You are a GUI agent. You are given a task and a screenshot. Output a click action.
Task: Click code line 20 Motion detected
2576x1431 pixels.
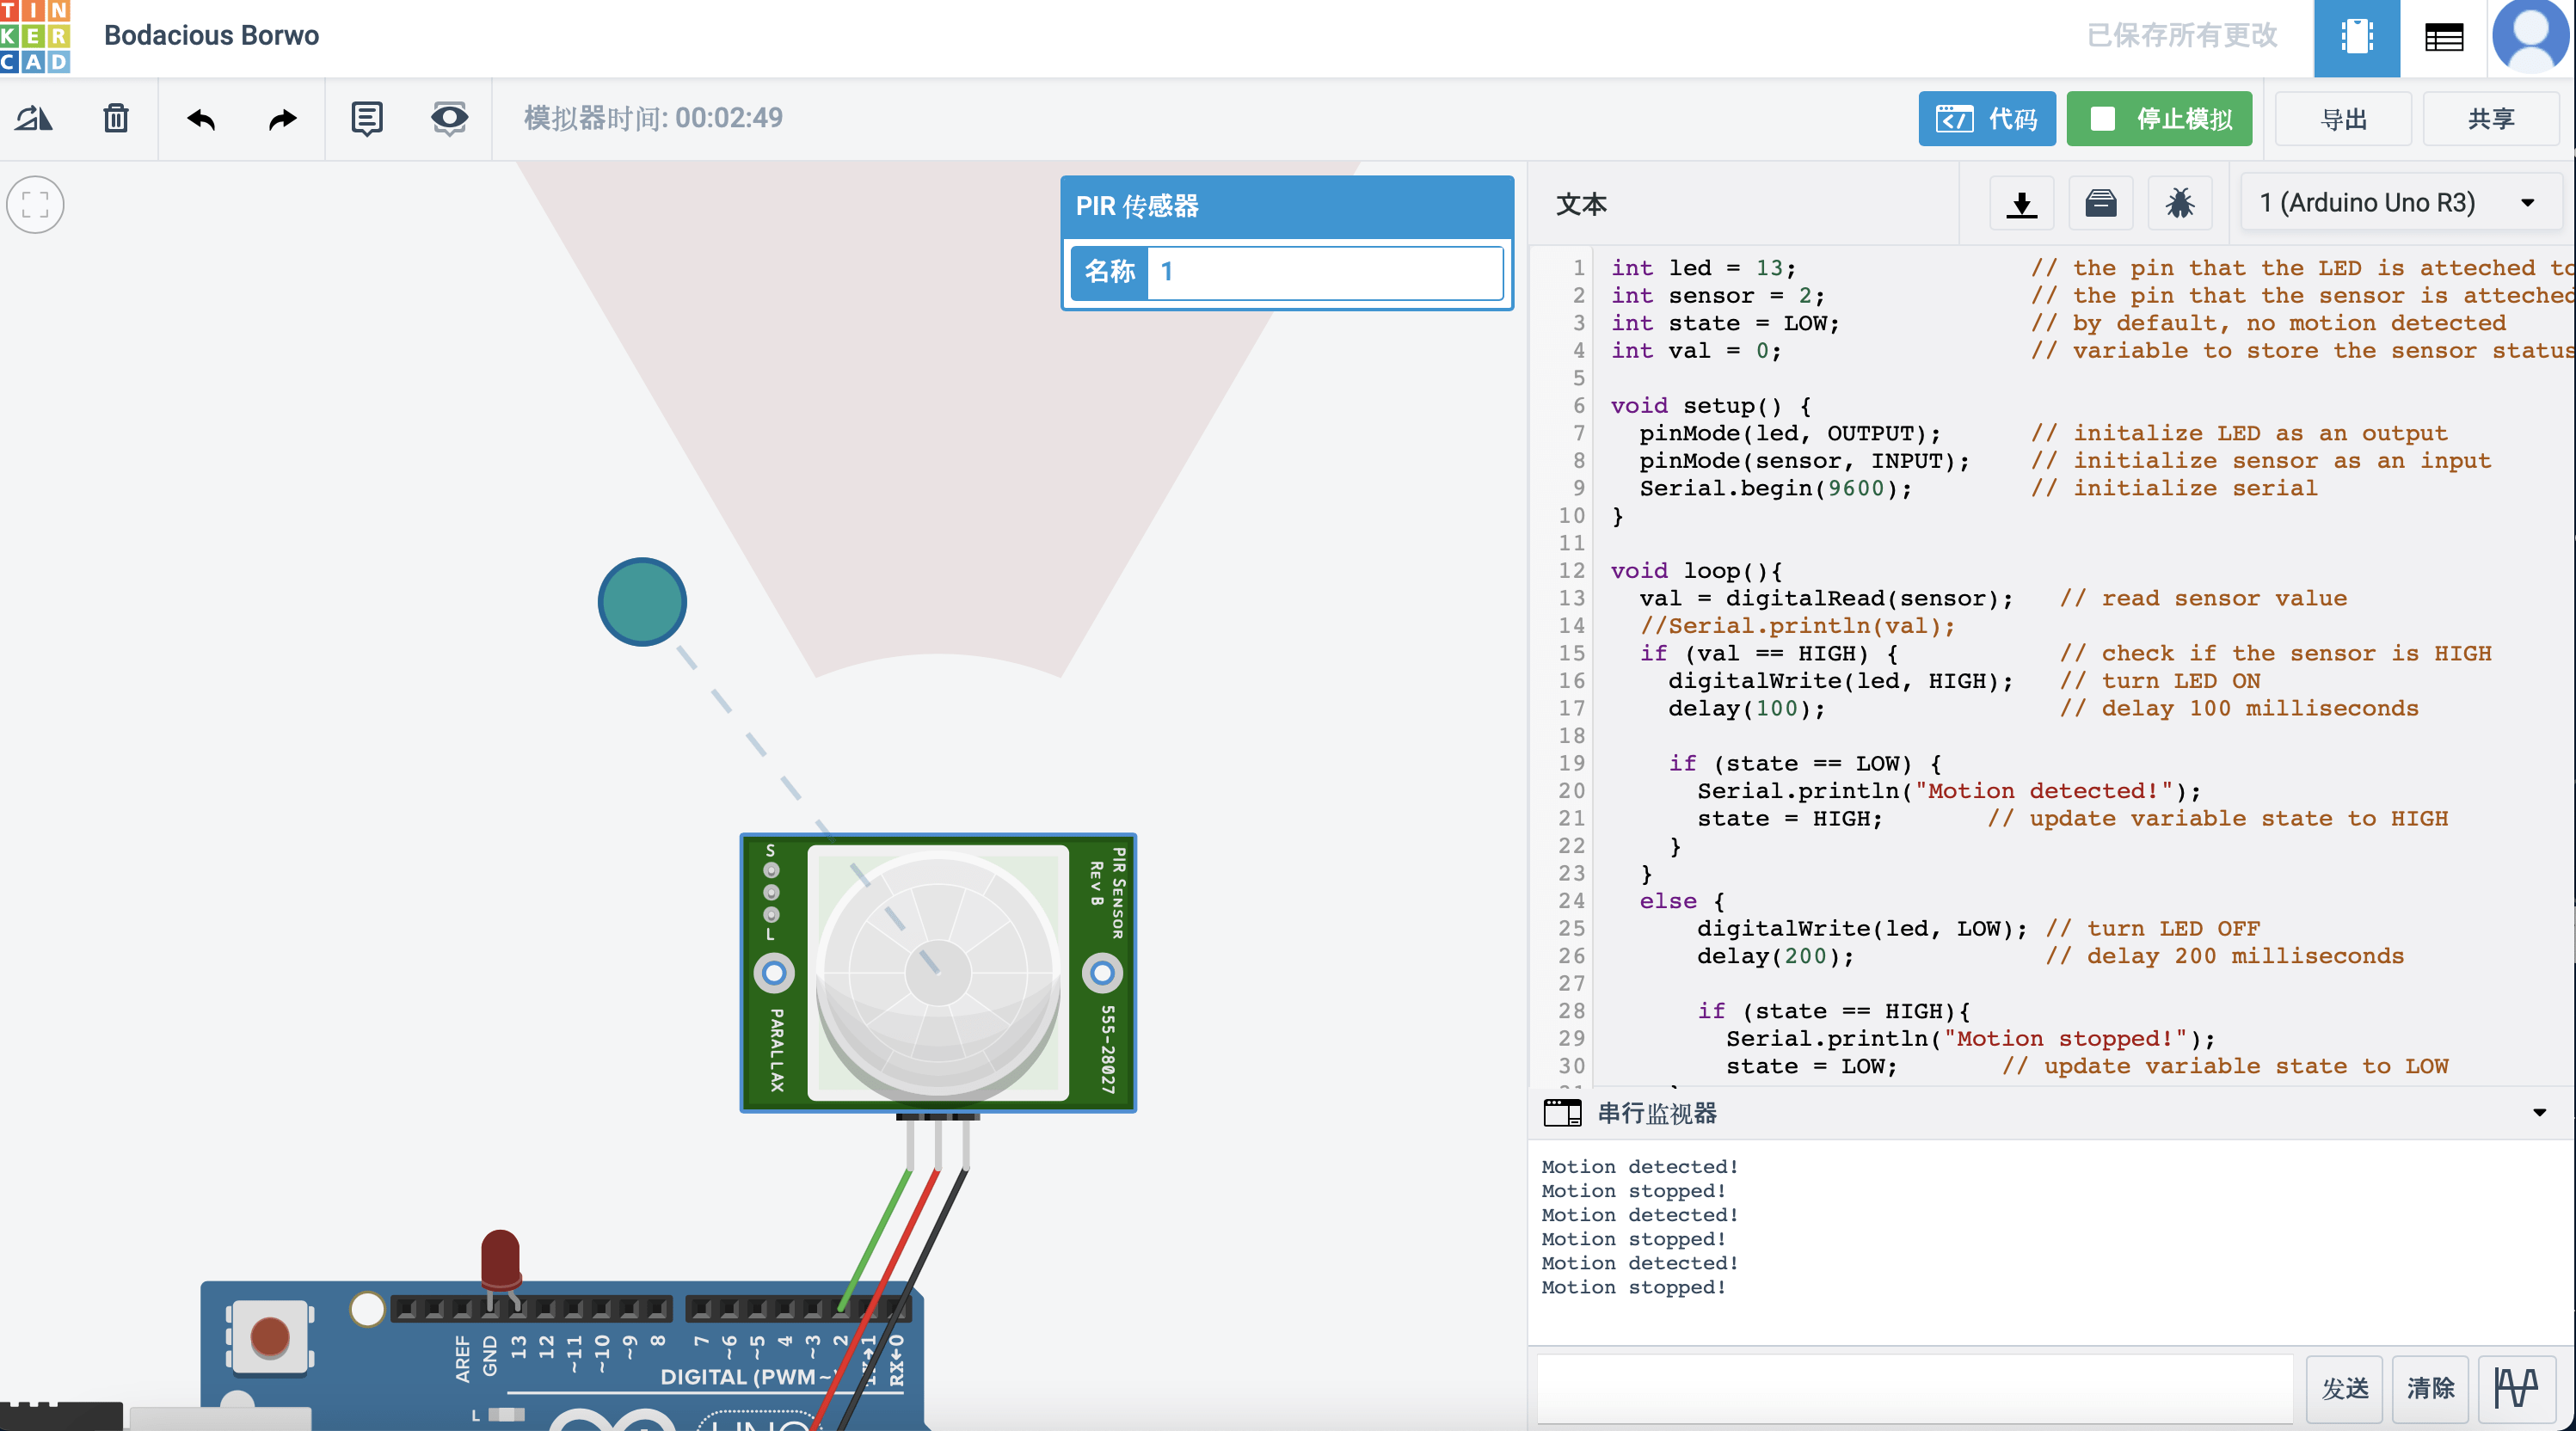coord(1950,791)
